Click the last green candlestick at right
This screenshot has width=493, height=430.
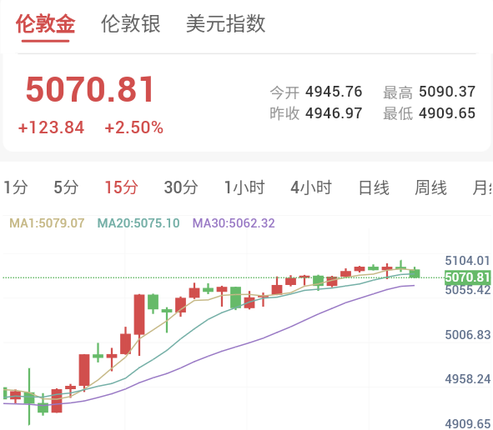tap(415, 273)
